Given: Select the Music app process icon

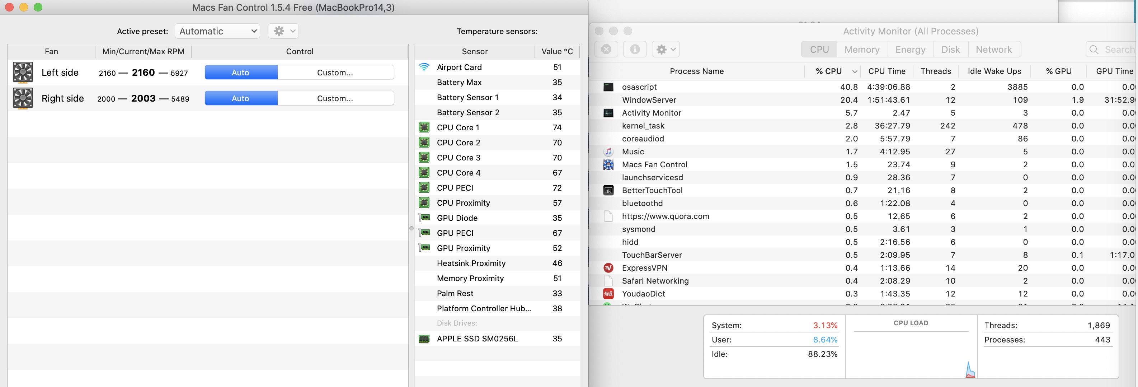Looking at the screenshot, I should 608,152.
